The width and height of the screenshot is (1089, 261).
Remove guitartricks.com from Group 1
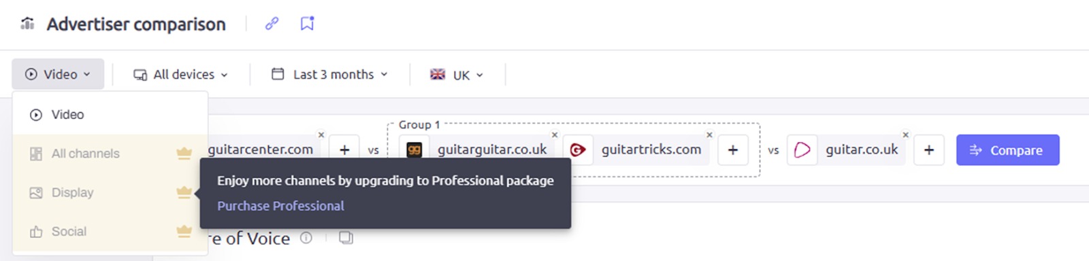(709, 135)
